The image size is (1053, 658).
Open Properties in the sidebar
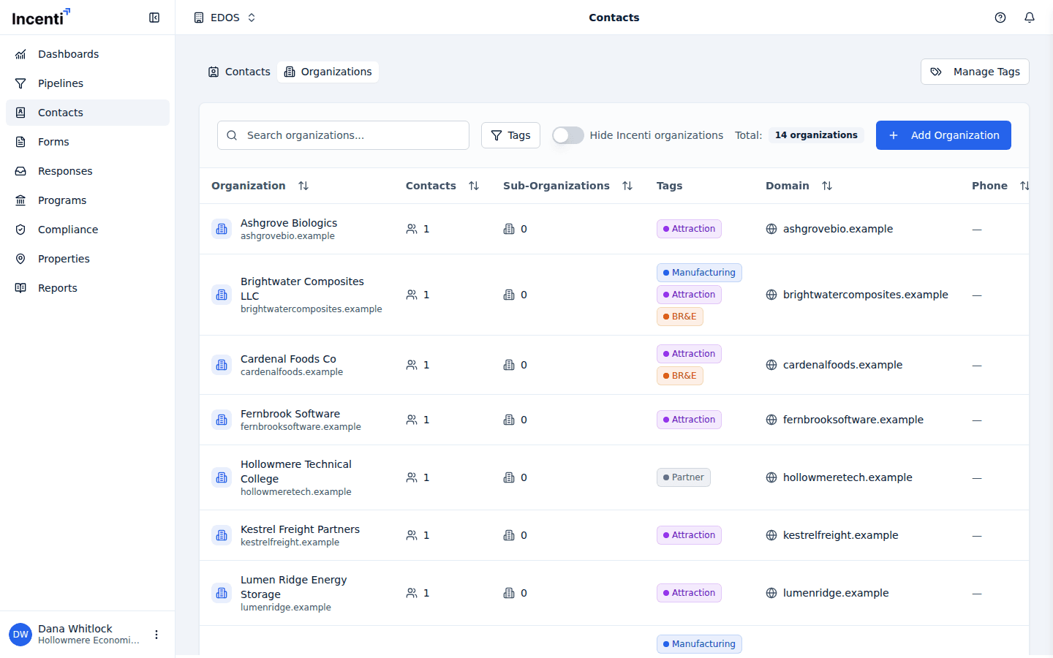pyautogui.click(x=88, y=259)
